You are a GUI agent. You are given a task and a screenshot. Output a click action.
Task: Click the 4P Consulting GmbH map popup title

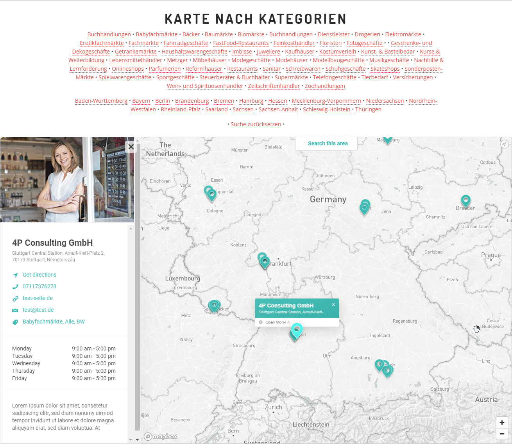pyautogui.click(x=286, y=306)
